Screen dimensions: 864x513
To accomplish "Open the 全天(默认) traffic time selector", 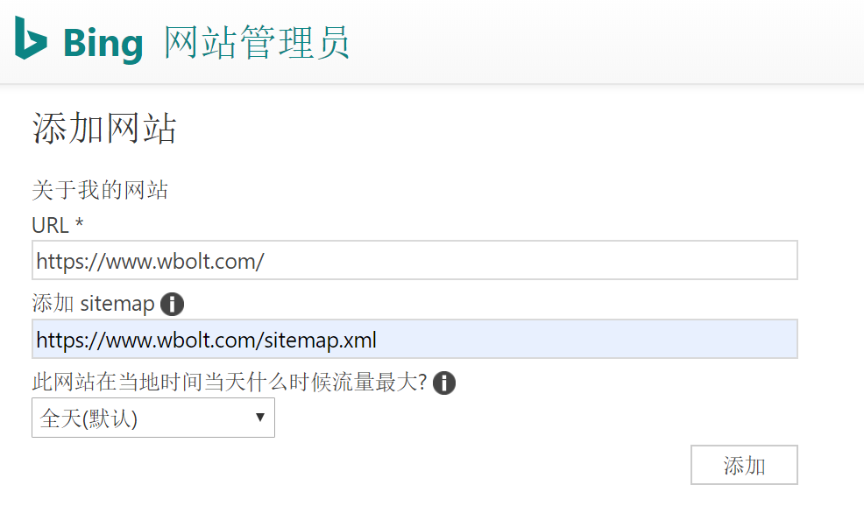I will pyautogui.click(x=153, y=418).
